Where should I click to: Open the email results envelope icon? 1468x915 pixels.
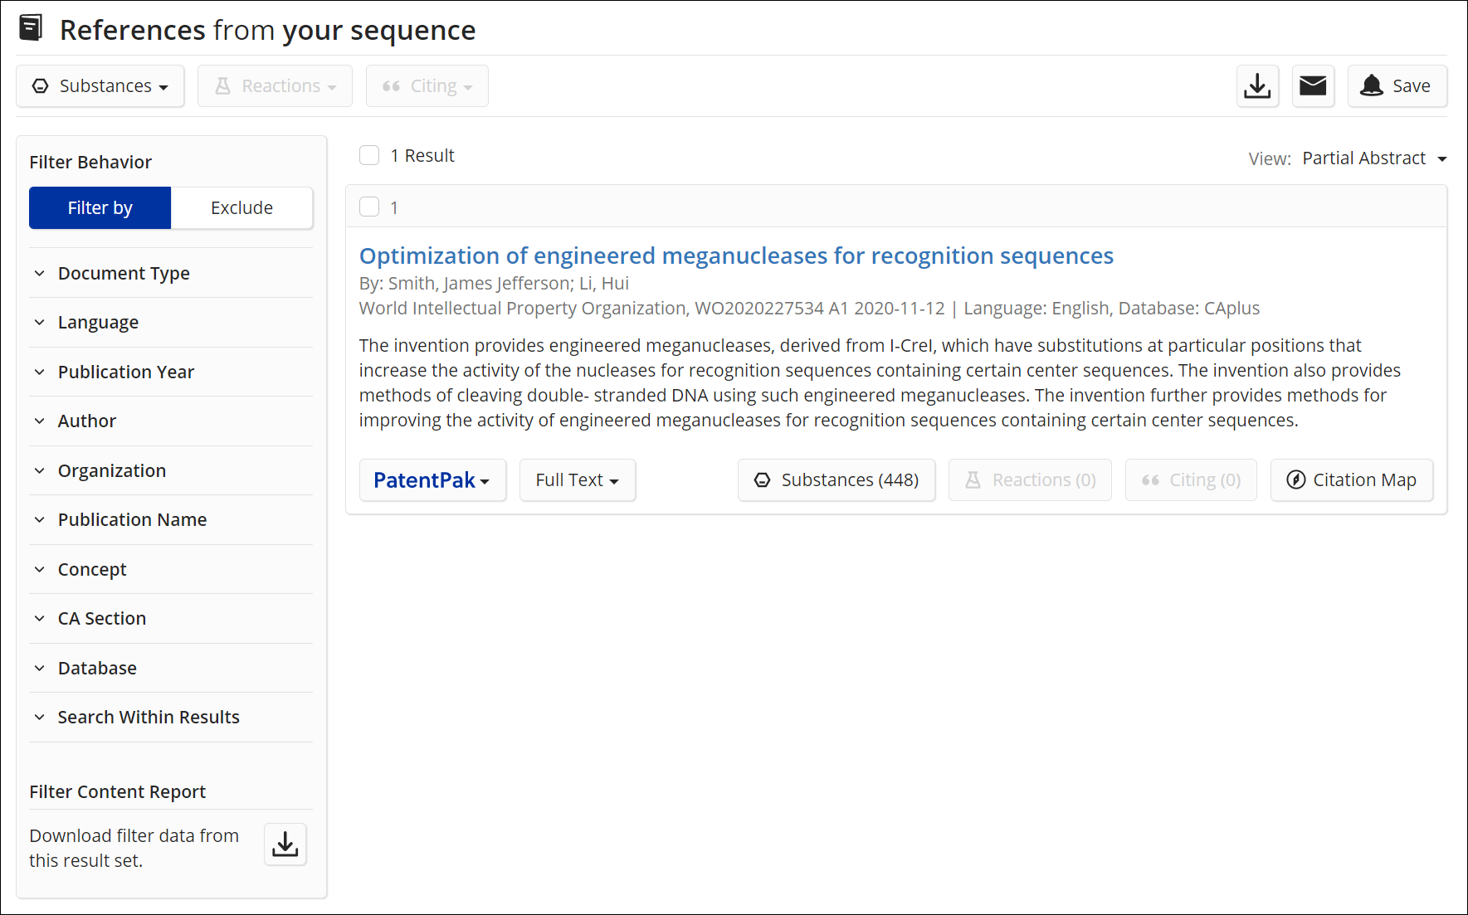(1313, 85)
